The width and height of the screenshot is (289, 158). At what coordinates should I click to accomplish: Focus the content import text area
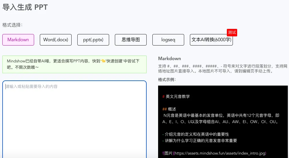[74, 119]
